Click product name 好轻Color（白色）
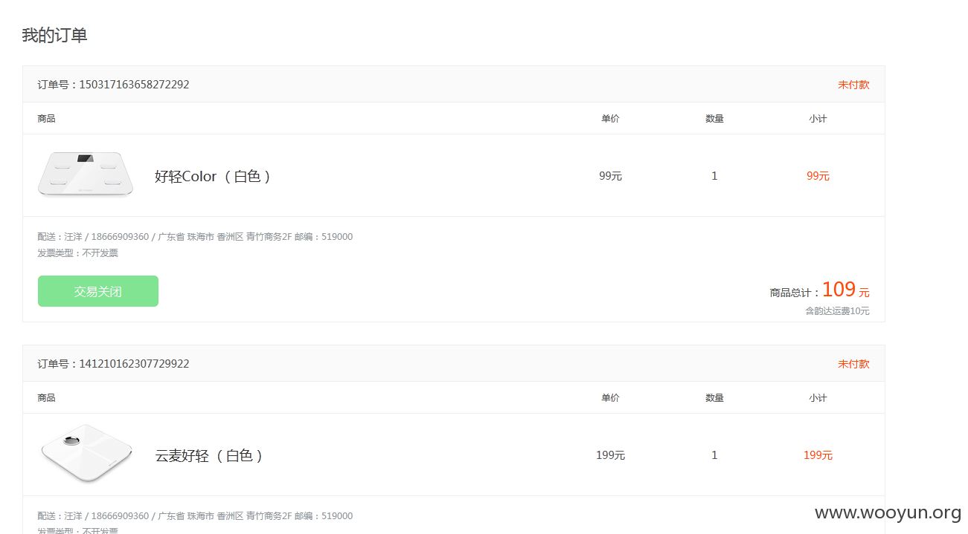The image size is (968, 534). tap(213, 176)
